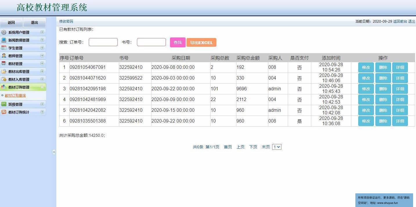Screen dimensions: 416x207
Task: Click the 订单号 search input field
Action: point(103,42)
